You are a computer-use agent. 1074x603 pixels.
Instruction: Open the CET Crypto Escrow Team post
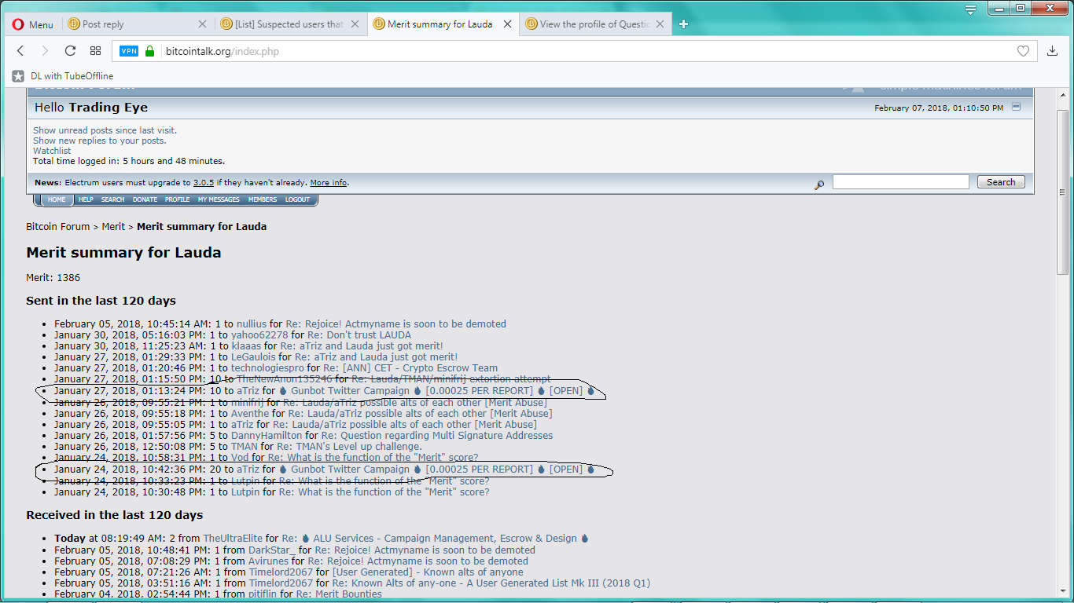tap(410, 367)
